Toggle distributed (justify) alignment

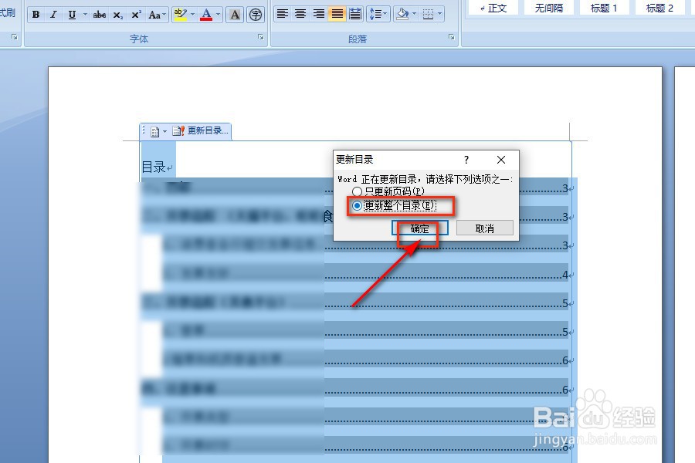coord(355,13)
